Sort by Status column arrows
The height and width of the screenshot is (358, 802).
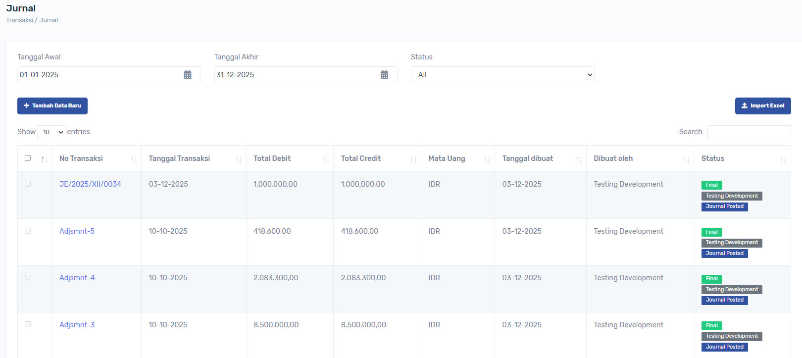tap(783, 159)
